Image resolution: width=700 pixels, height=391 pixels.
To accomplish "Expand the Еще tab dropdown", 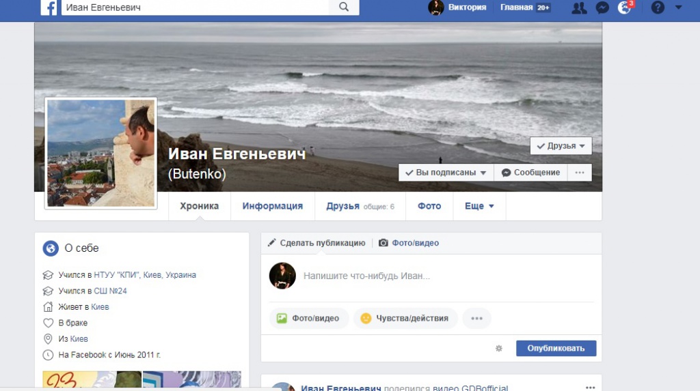I will (479, 206).
